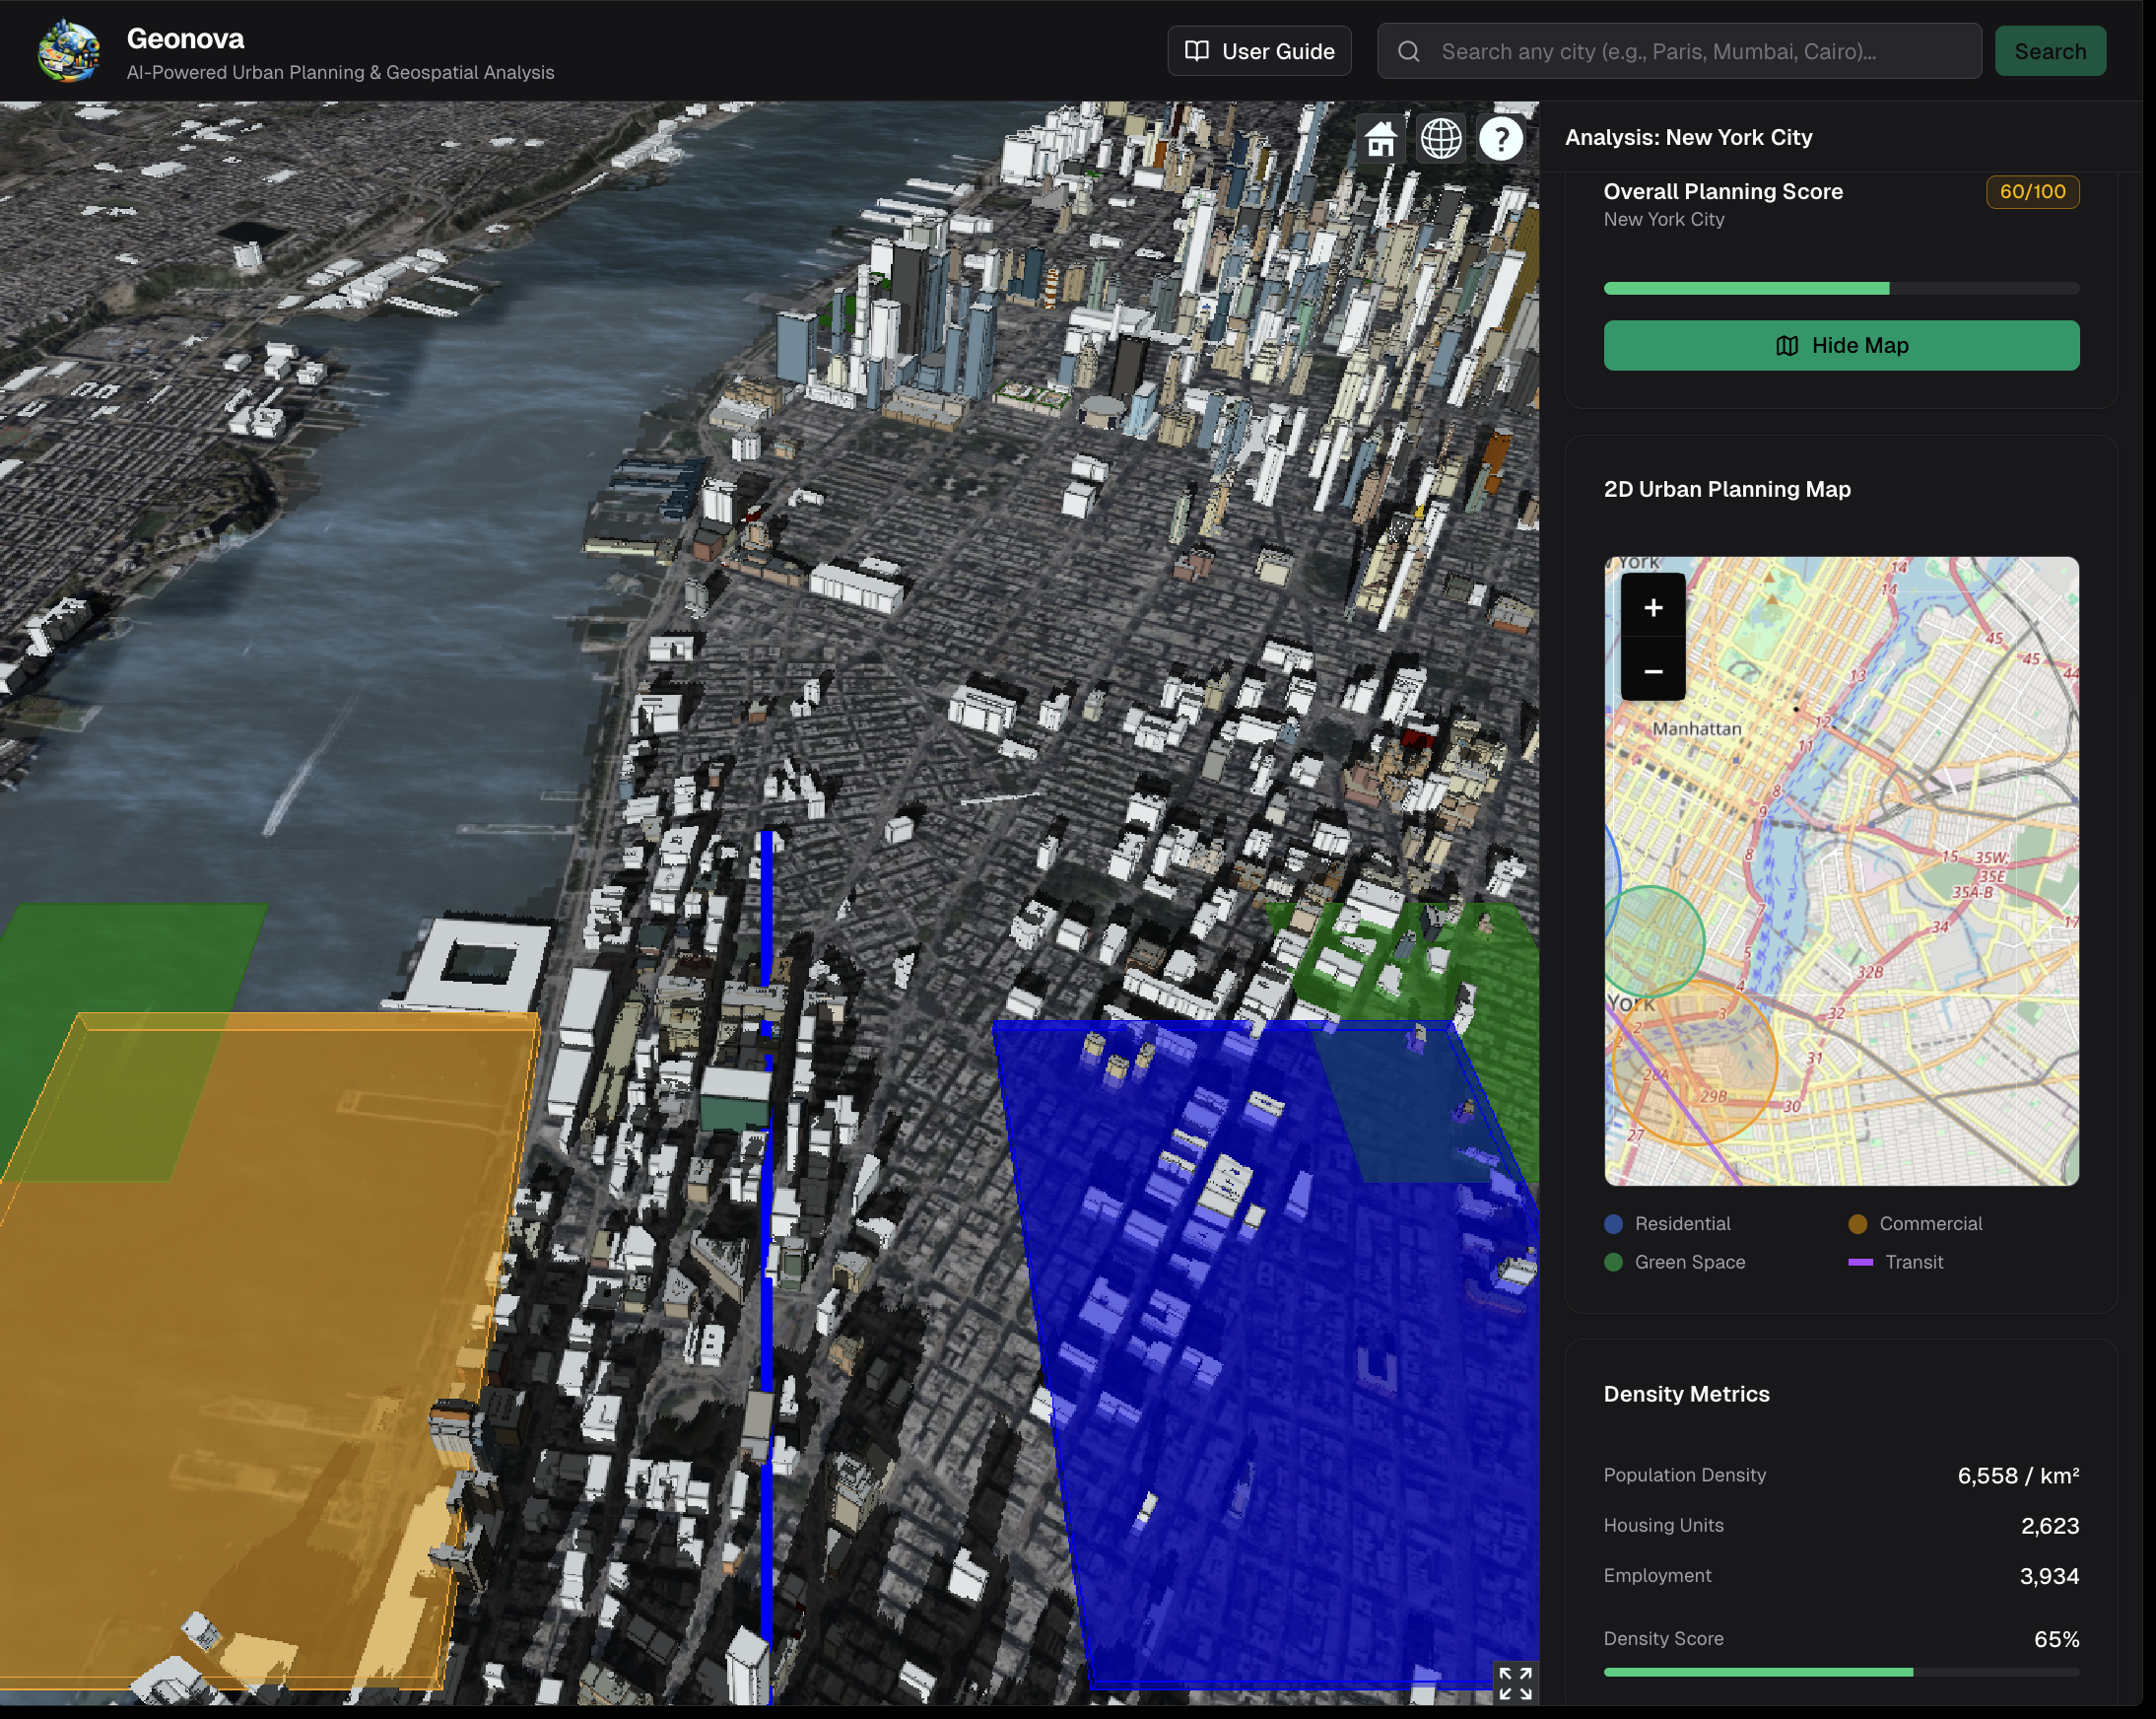Viewport: 2156px width, 1719px height.
Task: Hide the 2D urban planning map
Action: coord(1840,345)
